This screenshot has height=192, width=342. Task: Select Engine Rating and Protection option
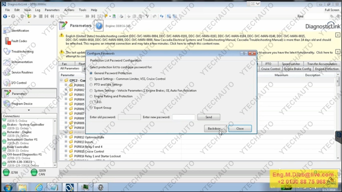[x=91, y=96]
